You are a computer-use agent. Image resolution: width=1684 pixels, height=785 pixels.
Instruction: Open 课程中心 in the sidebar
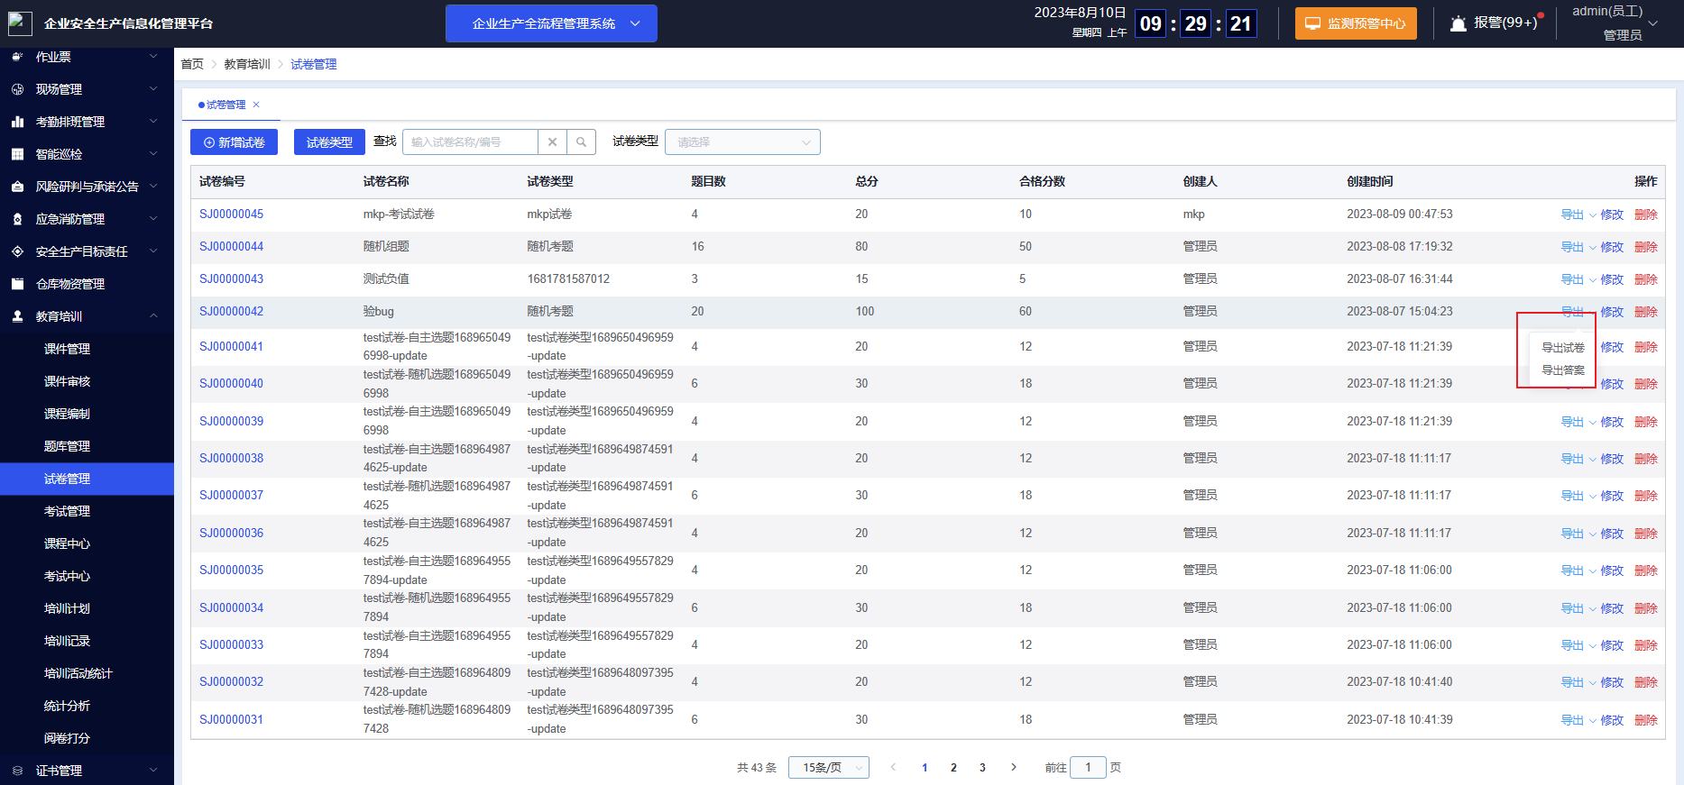click(68, 543)
